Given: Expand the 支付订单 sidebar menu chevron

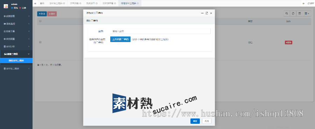Looking at the screenshot, I should 29,47.
